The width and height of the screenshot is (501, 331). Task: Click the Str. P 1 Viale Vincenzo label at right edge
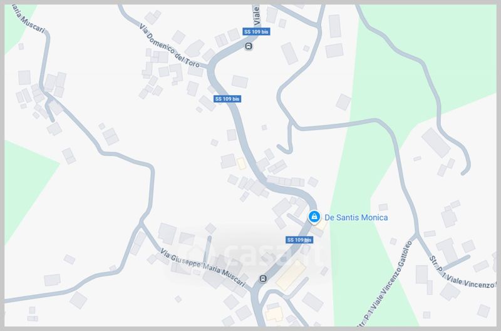pyautogui.click(x=462, y=273)
